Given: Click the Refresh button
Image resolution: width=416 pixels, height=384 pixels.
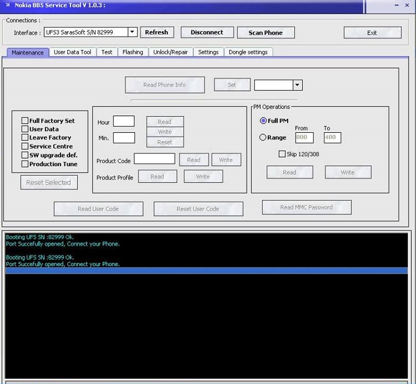Looking at the screenshot, I should coord(157,32).
